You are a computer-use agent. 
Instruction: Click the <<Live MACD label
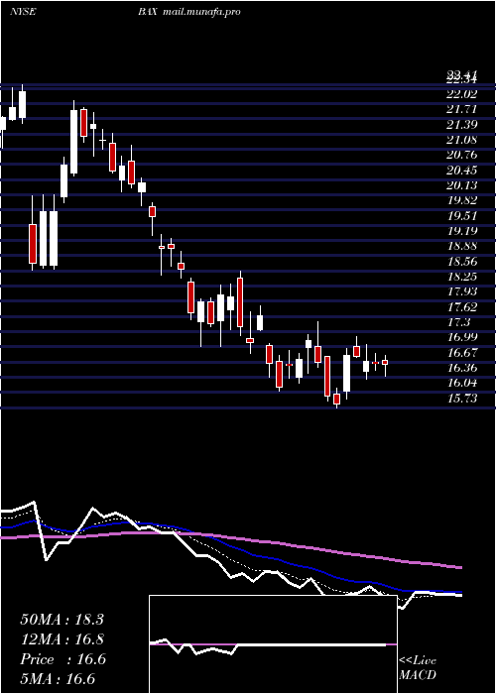coord(418,668)
